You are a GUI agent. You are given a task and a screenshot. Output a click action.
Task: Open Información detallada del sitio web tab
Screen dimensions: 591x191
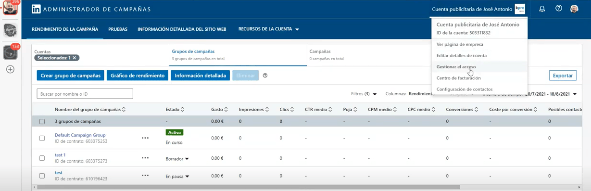tap(182, 29)
